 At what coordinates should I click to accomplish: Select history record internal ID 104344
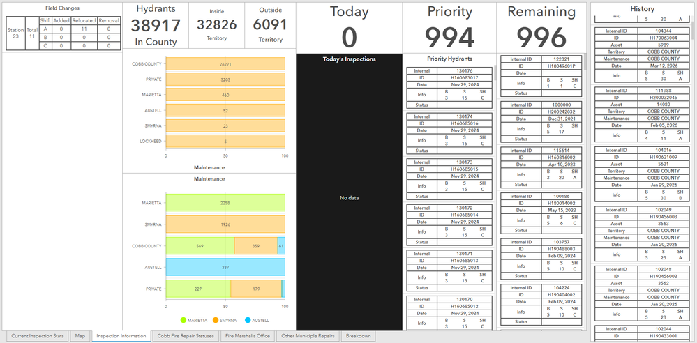tap(663, 31)
